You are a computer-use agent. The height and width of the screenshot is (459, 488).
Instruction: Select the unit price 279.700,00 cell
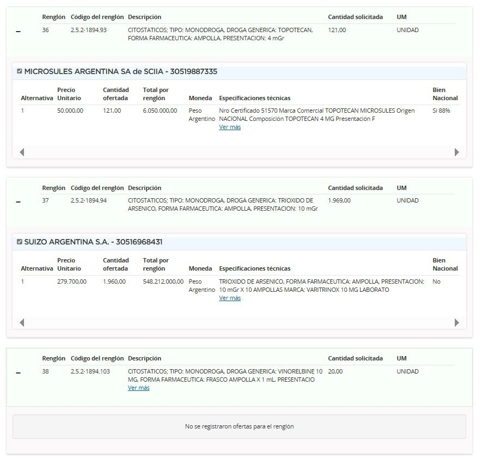coord(71,281)
